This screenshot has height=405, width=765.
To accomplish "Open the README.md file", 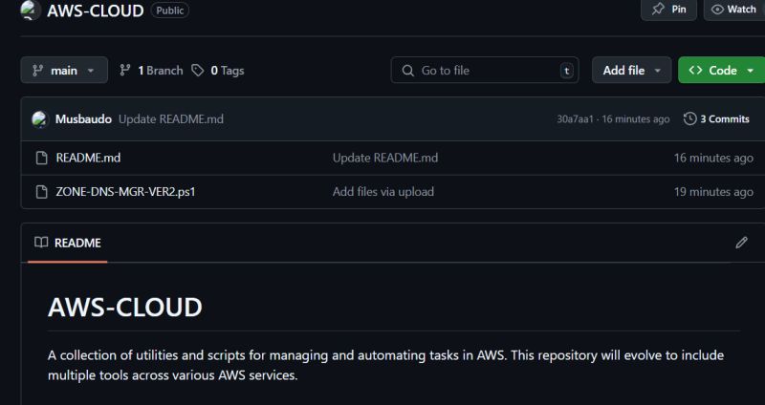I will coord(88,158).
